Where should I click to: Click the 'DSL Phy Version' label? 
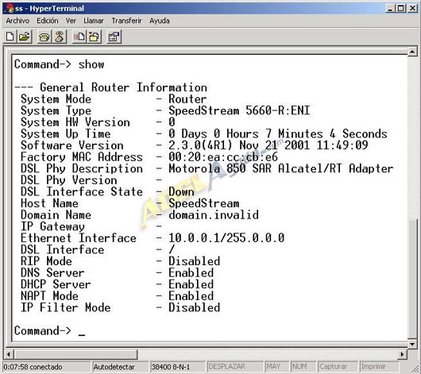(69, 180)
